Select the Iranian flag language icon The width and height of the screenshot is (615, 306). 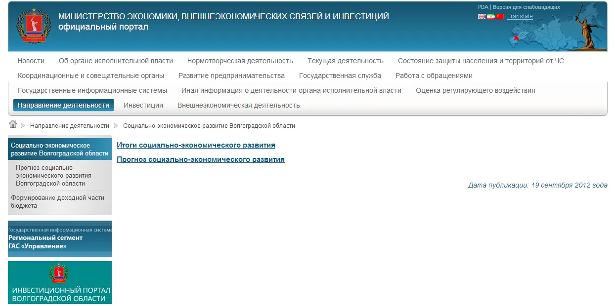coord(491,16)
